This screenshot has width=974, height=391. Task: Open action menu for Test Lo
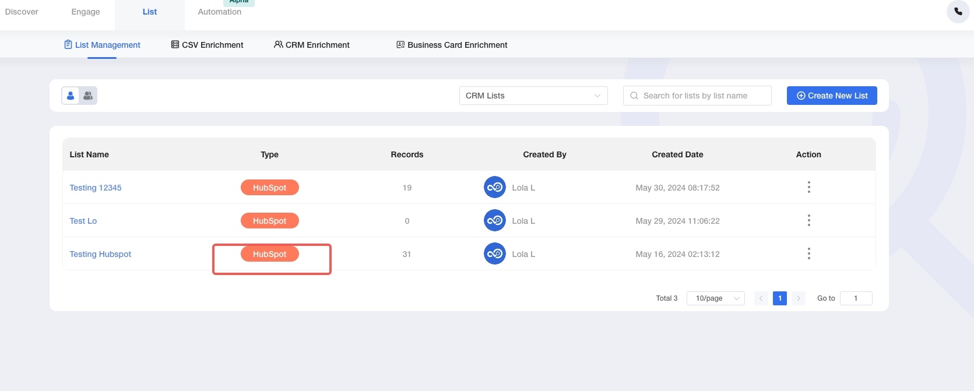tap(808, 220)
